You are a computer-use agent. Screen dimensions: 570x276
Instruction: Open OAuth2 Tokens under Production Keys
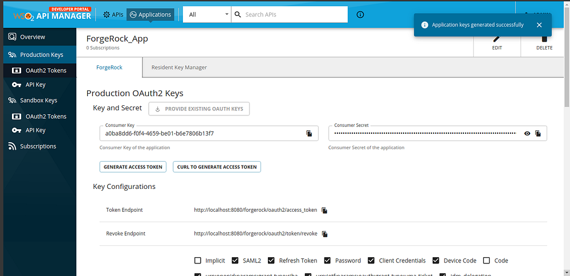point(40,71)
